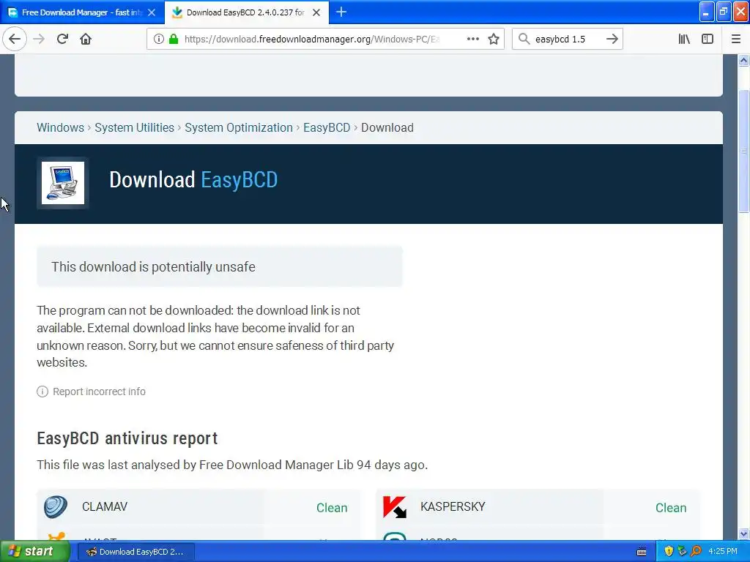Click the keyboard icon in system tray
Screen dimensions: 750x562
(642, 552)
